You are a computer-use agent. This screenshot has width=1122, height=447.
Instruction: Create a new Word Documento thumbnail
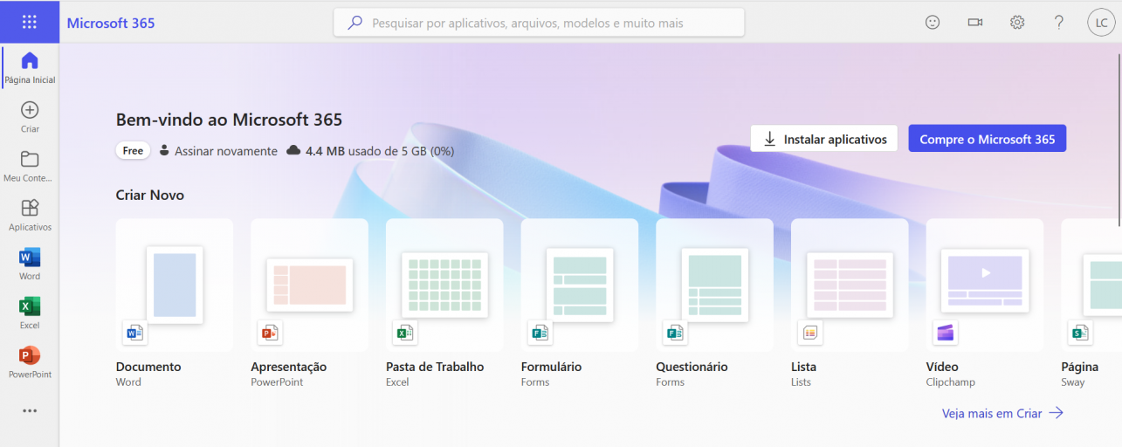pos(175,285)
